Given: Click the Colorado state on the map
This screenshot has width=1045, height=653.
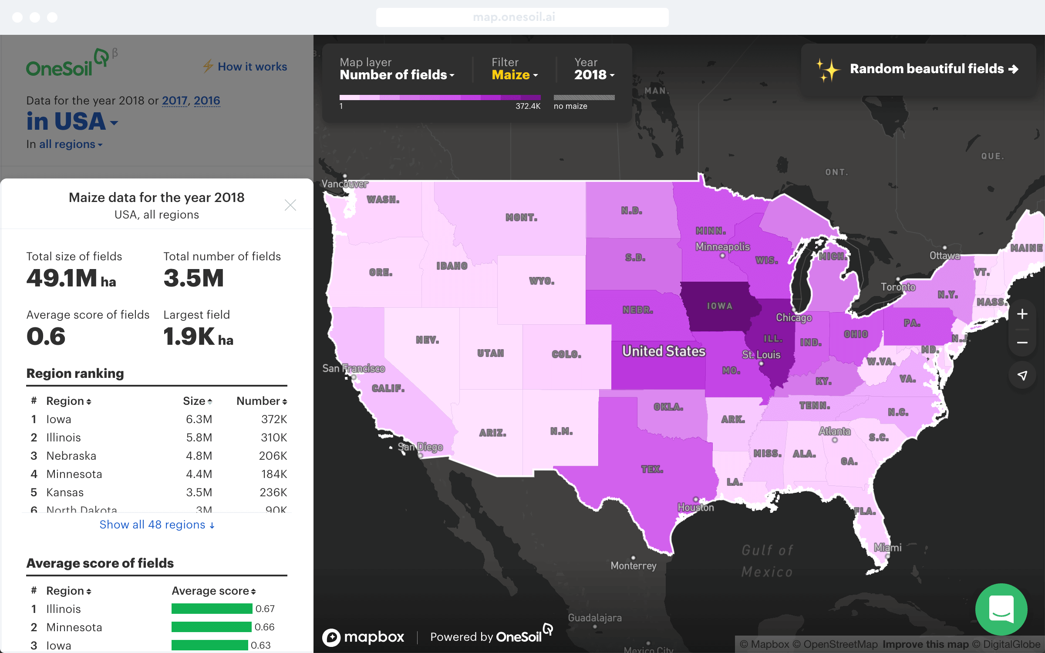Looking at the screenshot, I should [x=566, y=354].
